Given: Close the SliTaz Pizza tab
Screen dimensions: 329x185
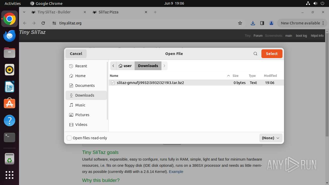Looking at the screenshot, I should [146, 12].
